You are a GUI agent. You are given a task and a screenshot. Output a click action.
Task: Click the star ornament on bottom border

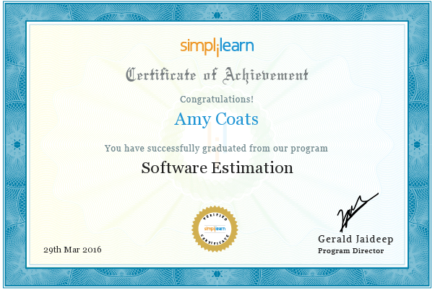(x=217, y=274)
